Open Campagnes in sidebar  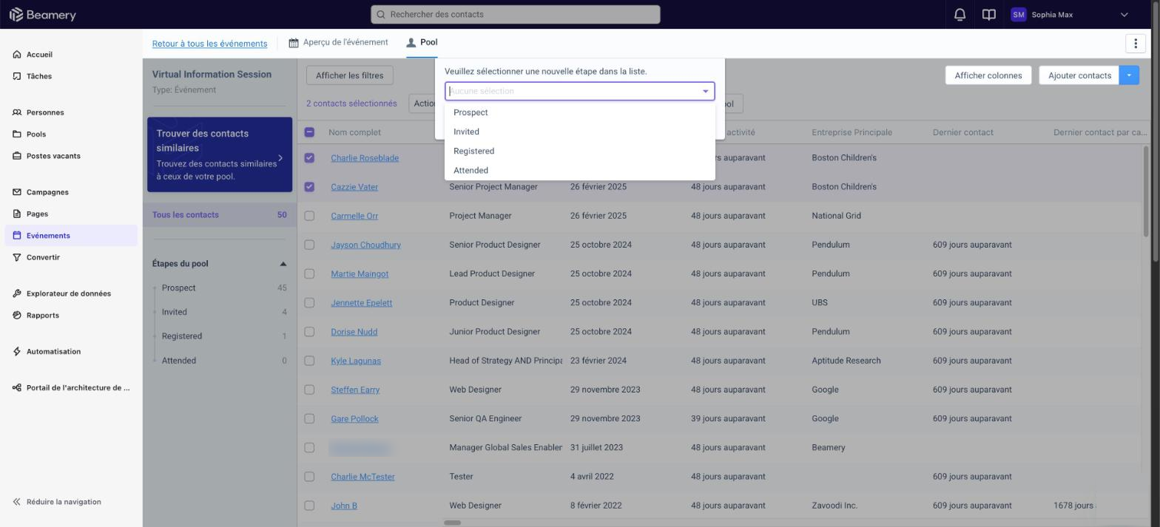(47, 192)
